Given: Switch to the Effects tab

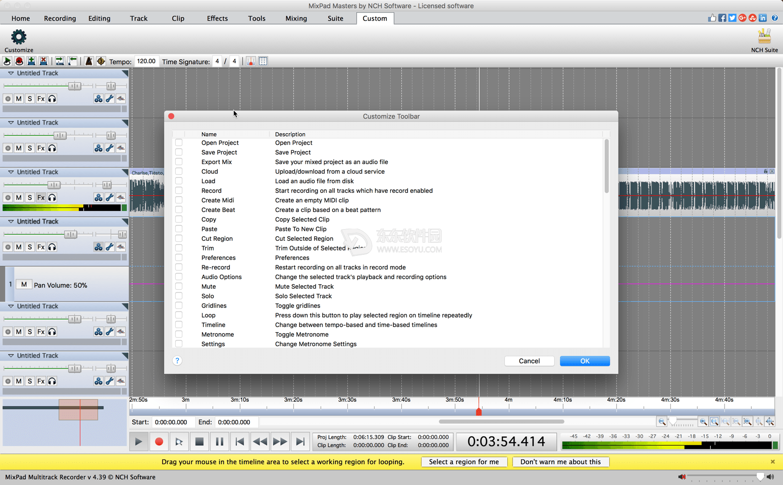Looking at the screenshot, I should coord(217,18).
